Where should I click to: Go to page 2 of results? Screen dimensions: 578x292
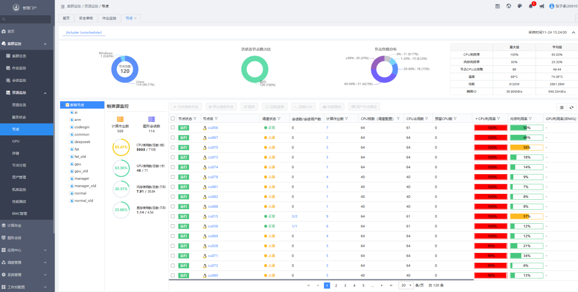click(336, 286)
